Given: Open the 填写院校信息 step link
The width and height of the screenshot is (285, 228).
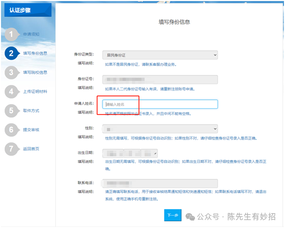Looking at the screenshot, I should point(35,73).
